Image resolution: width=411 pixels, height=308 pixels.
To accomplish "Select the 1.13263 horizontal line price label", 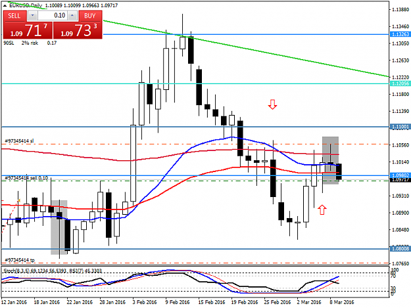I will [400, 34].
